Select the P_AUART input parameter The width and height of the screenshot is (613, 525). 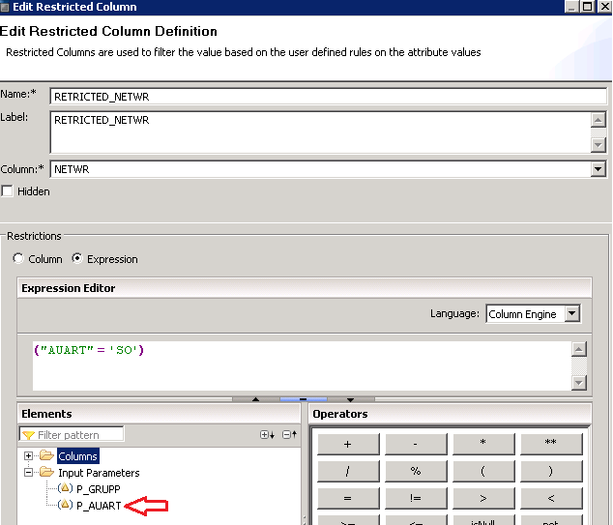click(x=99, y=506)
